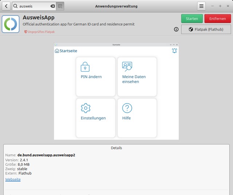This screenshot has height=195, width=233.
Task: Click the magnifier icon in the search field
Action: 15,6
